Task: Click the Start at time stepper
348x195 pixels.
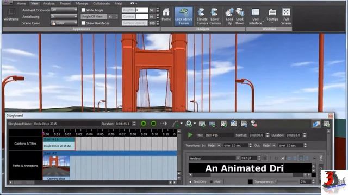Action: (268, 135)
